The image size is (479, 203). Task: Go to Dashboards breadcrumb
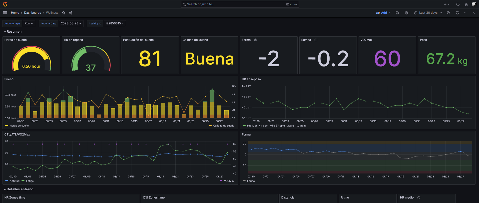point(32,13)
